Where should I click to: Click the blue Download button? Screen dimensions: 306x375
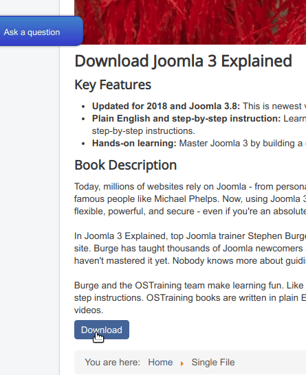point(102,330)
